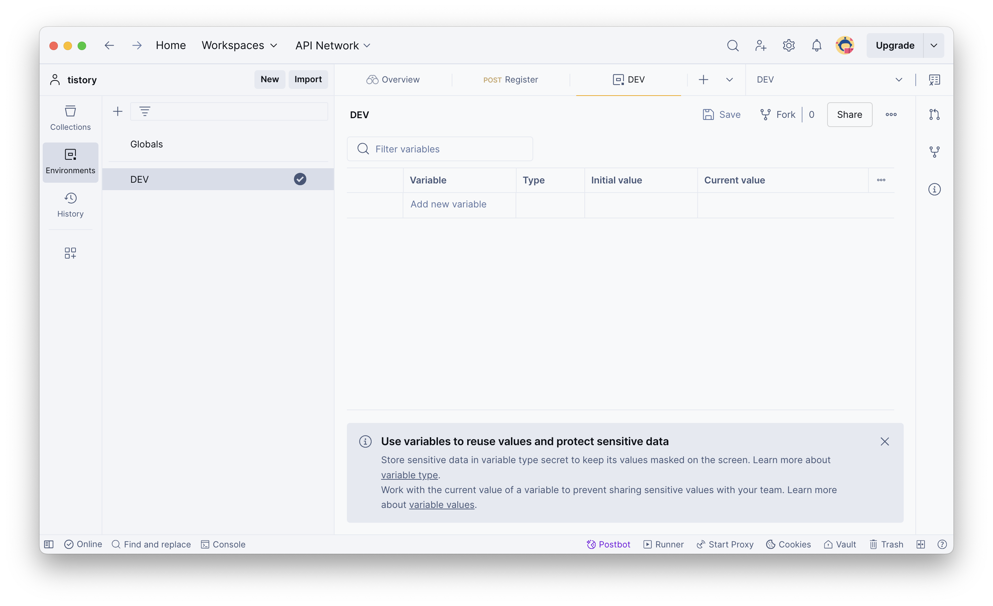Toggle the sidebar visibility icon in footer
Image resolution: width=993 pixels, height=606 pixels.
(49, 544)
